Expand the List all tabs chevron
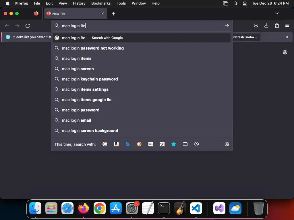The image size is (294, 220). click(276, 13)
